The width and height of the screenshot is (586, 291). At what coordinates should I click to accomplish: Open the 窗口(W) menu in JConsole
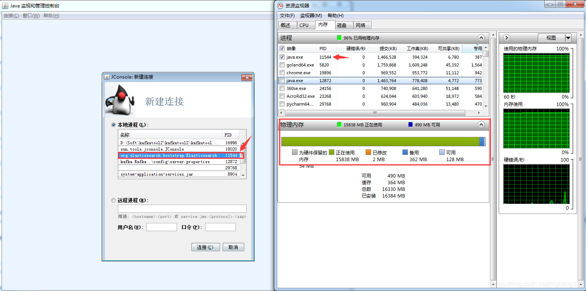31,16
